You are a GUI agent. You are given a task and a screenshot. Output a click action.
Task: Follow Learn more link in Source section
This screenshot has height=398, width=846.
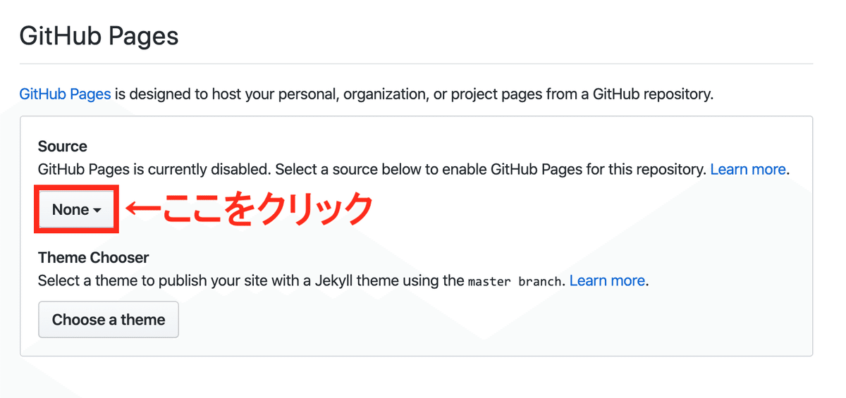tap(748, 169)
